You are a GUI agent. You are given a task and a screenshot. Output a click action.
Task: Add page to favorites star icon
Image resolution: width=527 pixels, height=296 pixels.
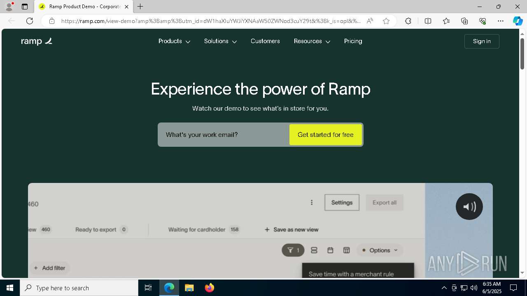tap(386, 21)
